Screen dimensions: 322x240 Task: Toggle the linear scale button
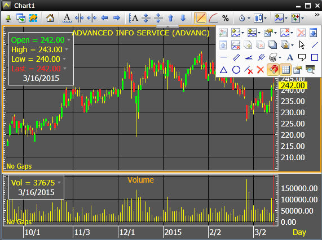pyautogui.click(x=200, y=18)
